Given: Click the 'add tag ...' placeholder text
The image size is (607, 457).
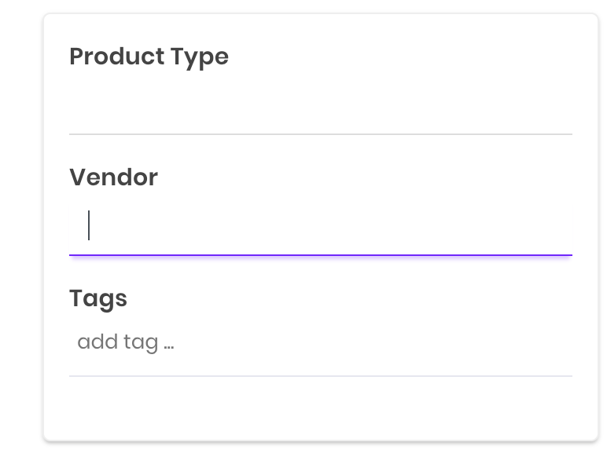Looking at the screenshot, I should (x=125, y=343).
